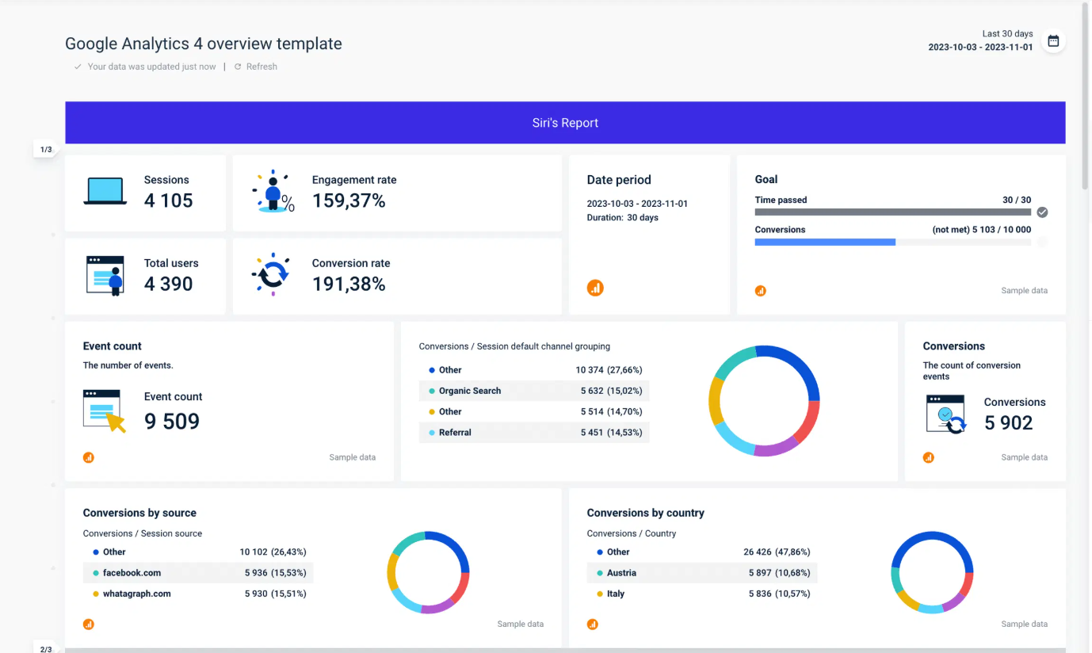The width and height of the screenshot is (1092, 653).
Task: Click the Conversions value 5 902
Action: 1009,423
